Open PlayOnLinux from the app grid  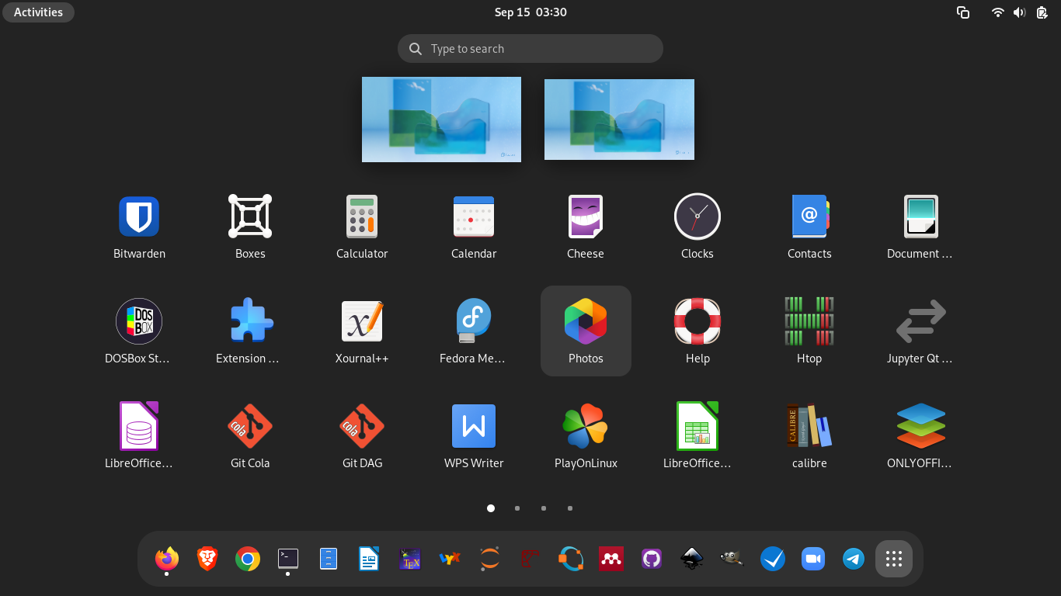586,427
